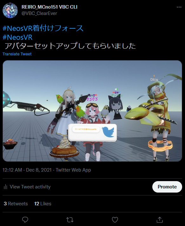Open display name REIRO_MCno151 VBC CLI
185x226 pixels.
[50, 7]
